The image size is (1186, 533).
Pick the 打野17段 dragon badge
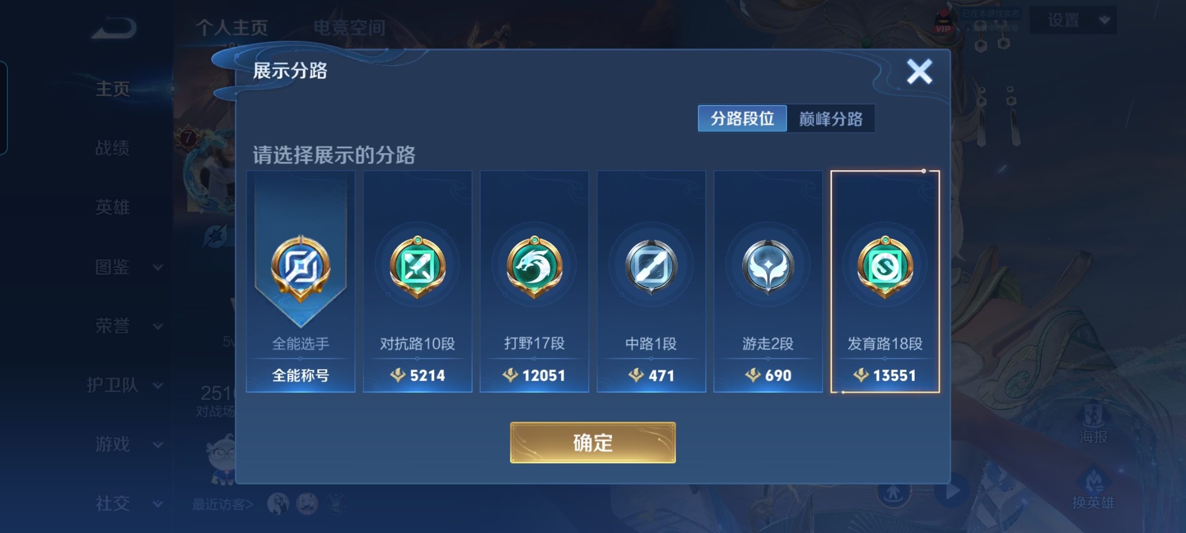[x=534, y=267]
